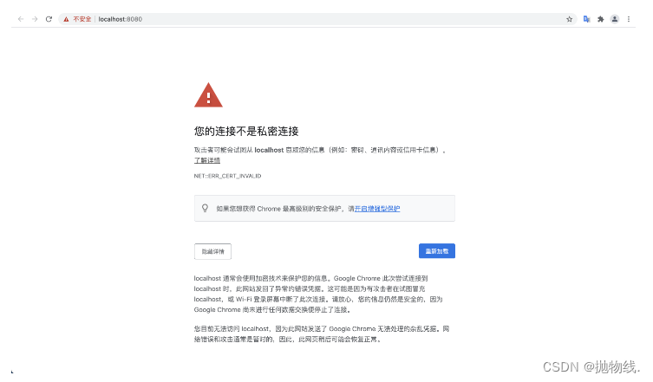Open the not-secure warning icon in address bar
The width and height of the screenshot is (653, 382).
point(66,19)
